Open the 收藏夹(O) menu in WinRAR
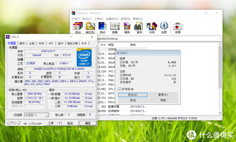Image resolution: width=236 pixels, height=142 pixels. click(x=112, y=19)
